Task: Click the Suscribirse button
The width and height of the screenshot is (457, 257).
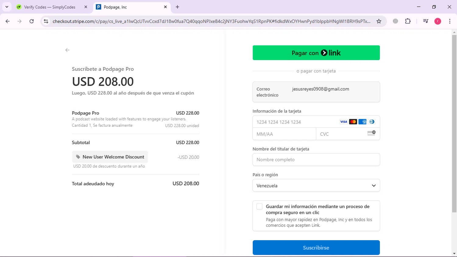Action: 316,248
